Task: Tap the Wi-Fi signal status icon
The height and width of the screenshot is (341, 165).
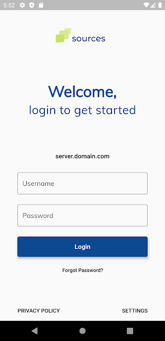Action: point(146,5)
